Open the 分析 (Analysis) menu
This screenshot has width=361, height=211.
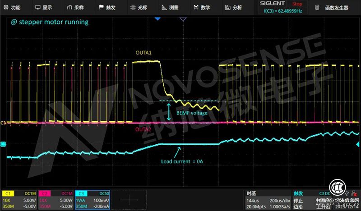click(x=233, y=7)
